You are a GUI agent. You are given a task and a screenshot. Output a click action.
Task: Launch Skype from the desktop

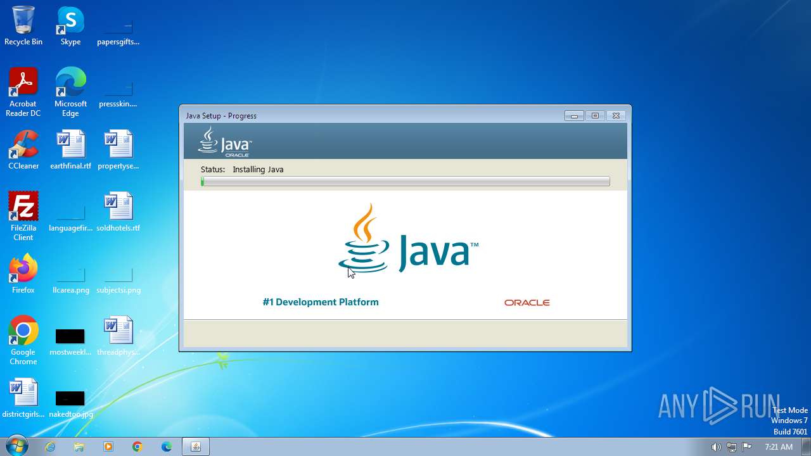tap(70, 27)
